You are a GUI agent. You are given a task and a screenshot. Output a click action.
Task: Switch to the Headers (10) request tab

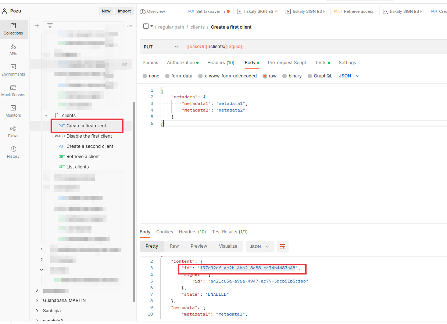pyautogui.click(x=221, y=63)
